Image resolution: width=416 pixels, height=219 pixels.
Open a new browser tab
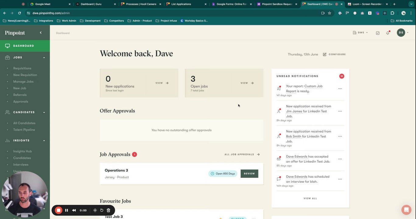pyautogui.click(x=394, y=4)
